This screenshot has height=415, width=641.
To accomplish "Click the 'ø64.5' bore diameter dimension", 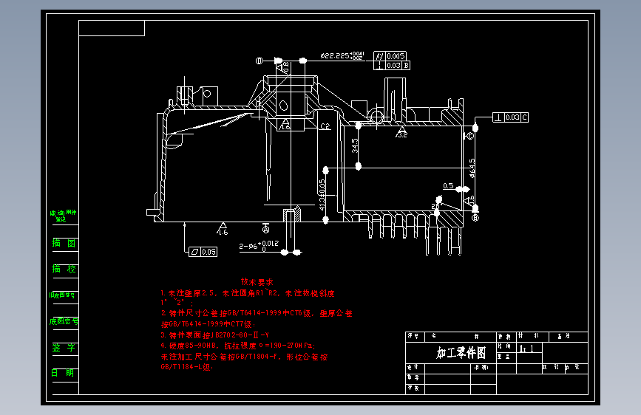I will click(x=472, y=168).
